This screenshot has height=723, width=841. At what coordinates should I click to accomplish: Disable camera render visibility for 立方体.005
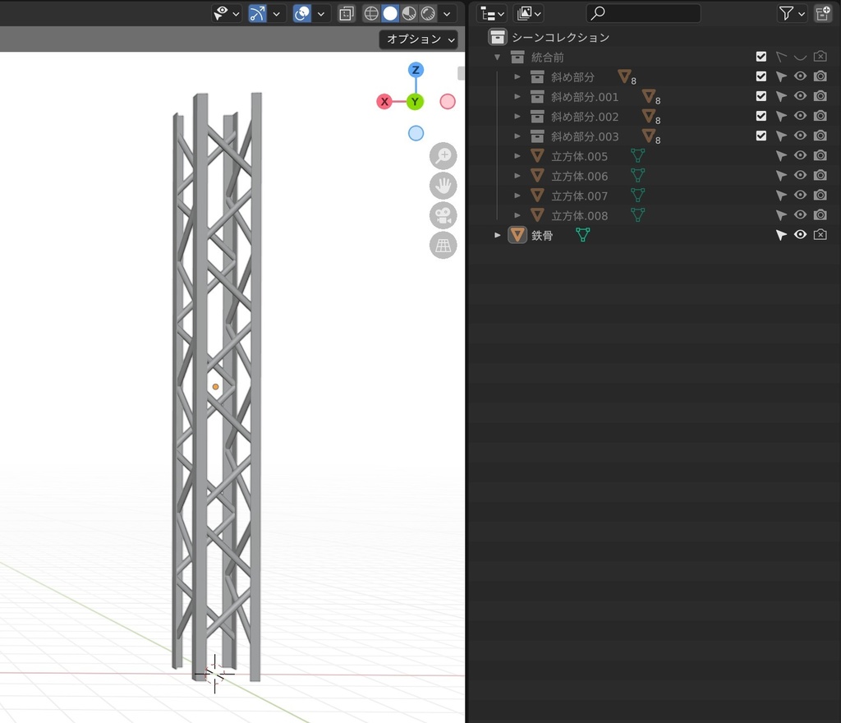point(820,155)
